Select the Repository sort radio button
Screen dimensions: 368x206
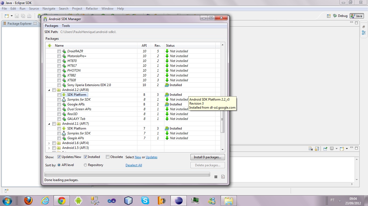[85, 165]
